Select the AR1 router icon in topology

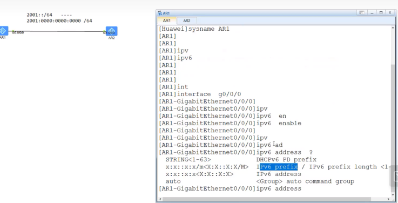pos(3,31)
